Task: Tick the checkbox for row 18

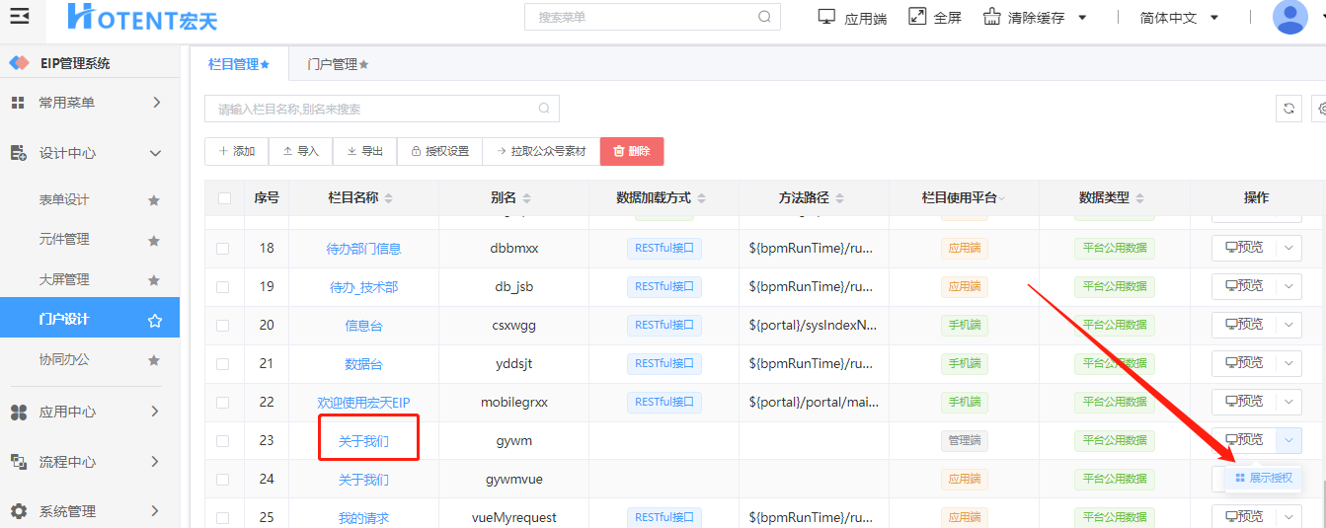Action: tap(223, 249)
